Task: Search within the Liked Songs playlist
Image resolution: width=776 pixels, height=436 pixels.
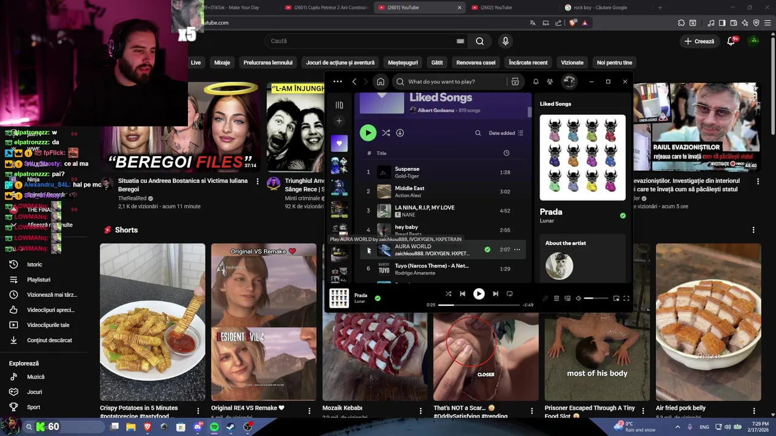Action: pyautogui.click(x=478, y=133)
